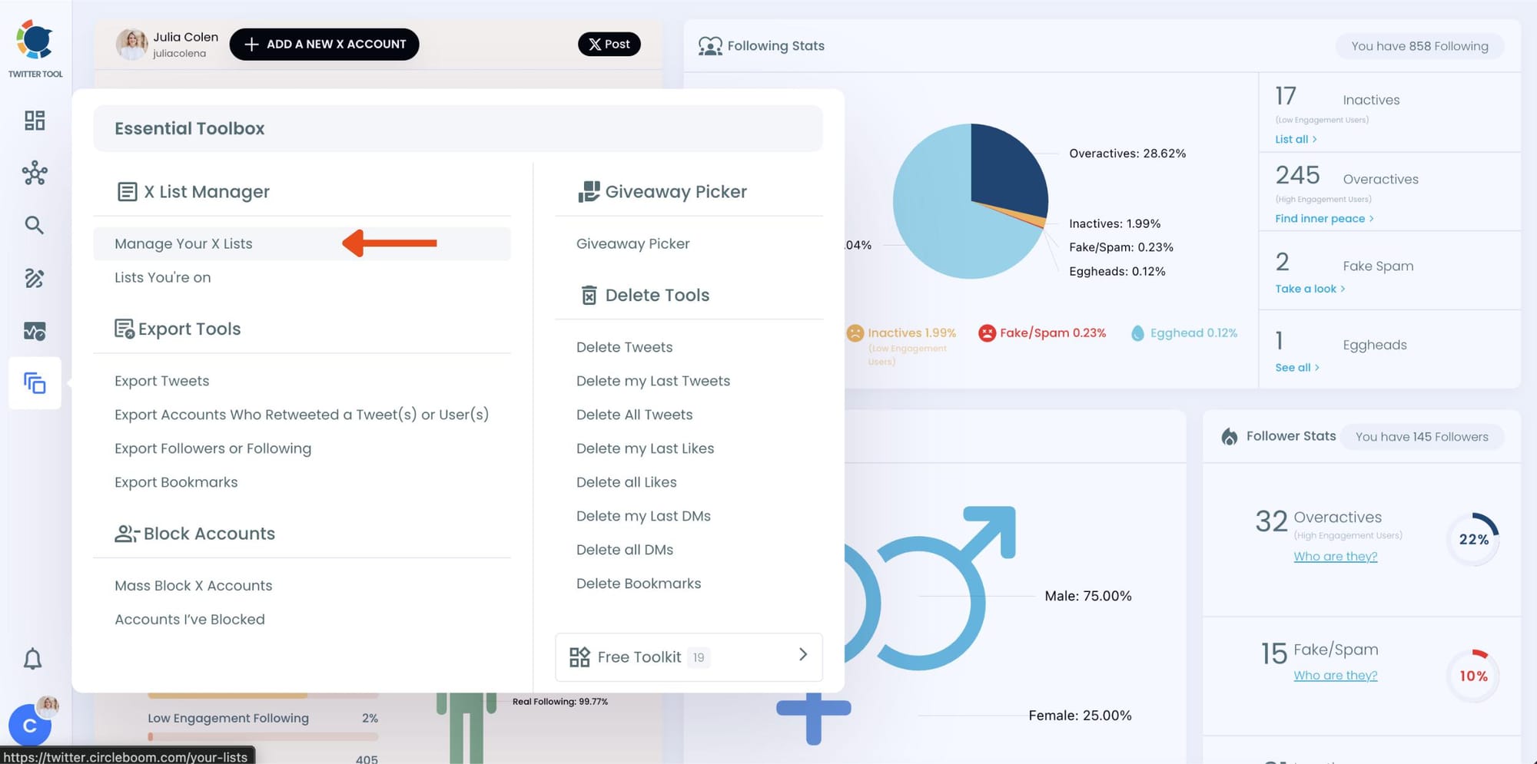1537x764 pixels.
Task: Click See all link under Eggheads
Action: pos(1297,368)
